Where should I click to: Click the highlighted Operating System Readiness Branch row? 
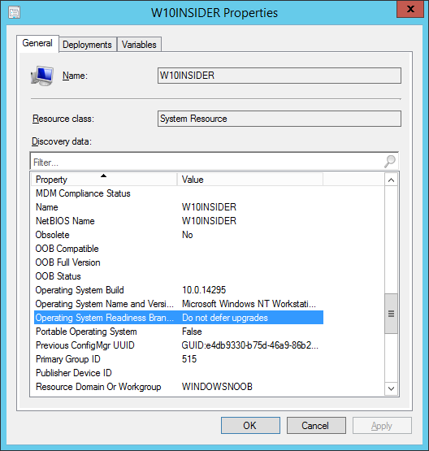click(179, 318)
